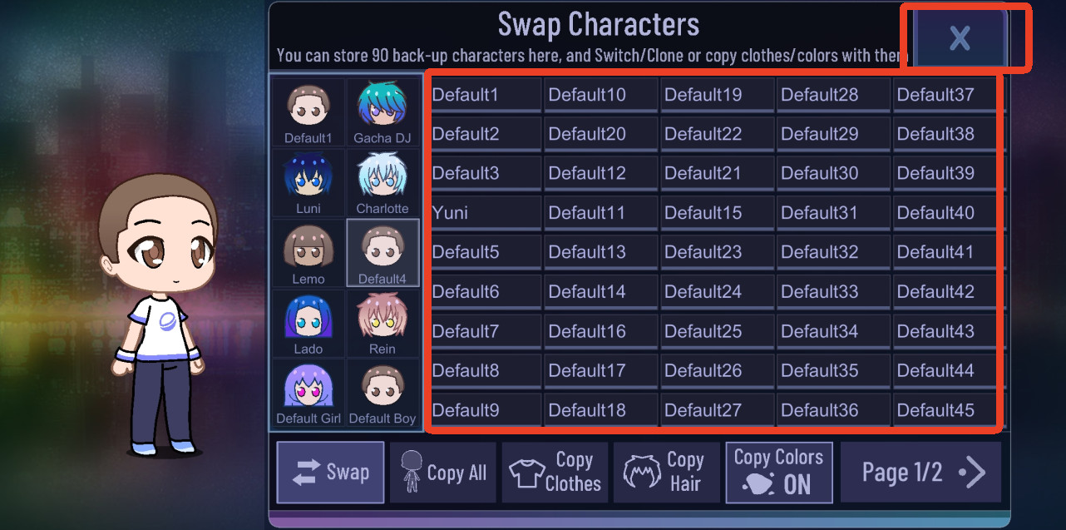Screen dimensions: 1066x530
Task: Close the Swap Characters panel
Action: point(960,37)
